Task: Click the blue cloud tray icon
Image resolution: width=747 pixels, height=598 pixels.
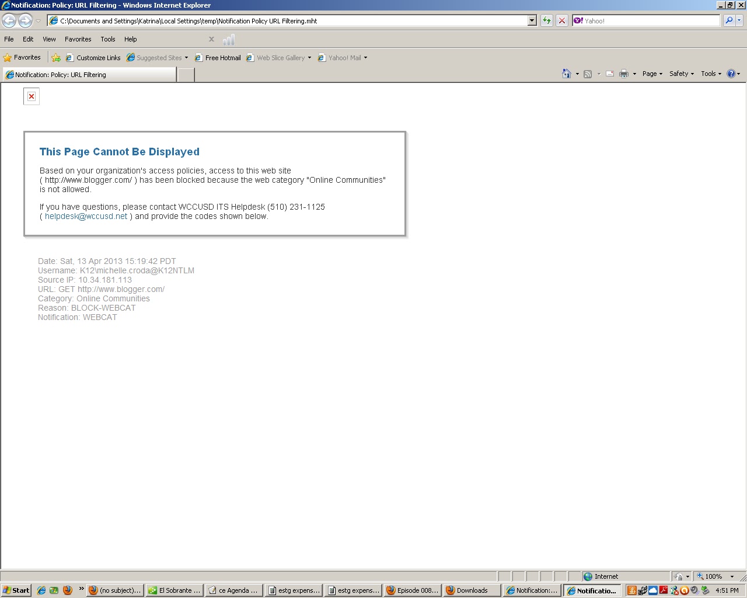Action: coord(653,590)
